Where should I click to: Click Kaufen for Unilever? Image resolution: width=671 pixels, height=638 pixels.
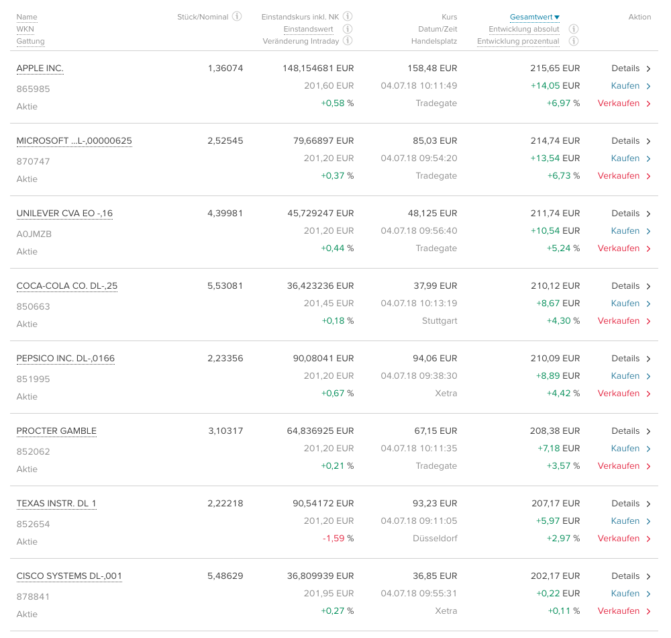pyautogui.click(x=631, y=231)
